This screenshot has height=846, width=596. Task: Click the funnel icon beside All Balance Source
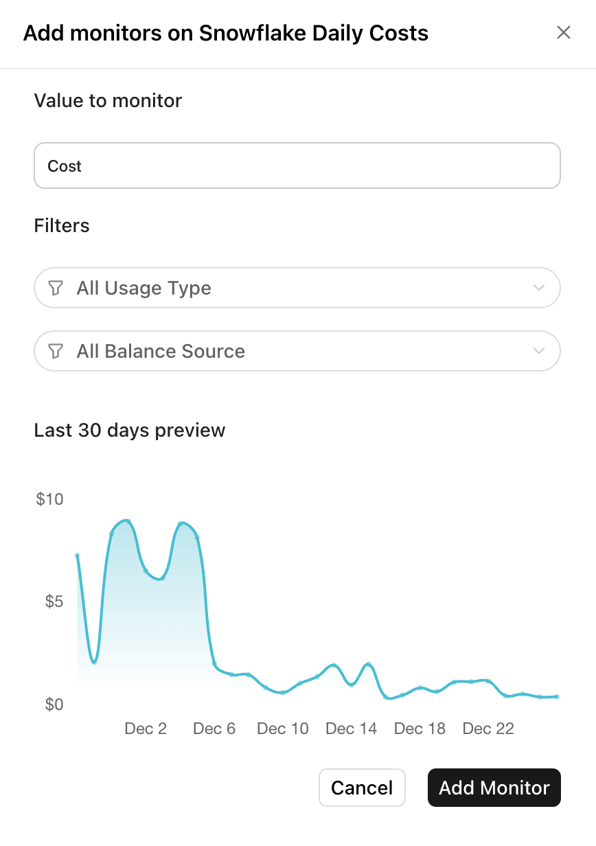56,352
